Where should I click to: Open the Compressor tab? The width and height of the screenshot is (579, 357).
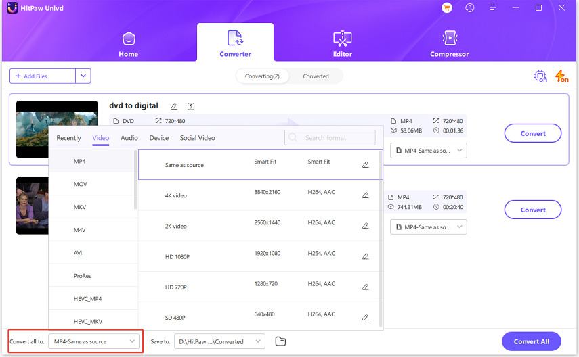[x=450, y=44]
